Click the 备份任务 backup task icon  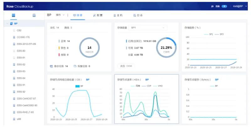coord(51,66)
